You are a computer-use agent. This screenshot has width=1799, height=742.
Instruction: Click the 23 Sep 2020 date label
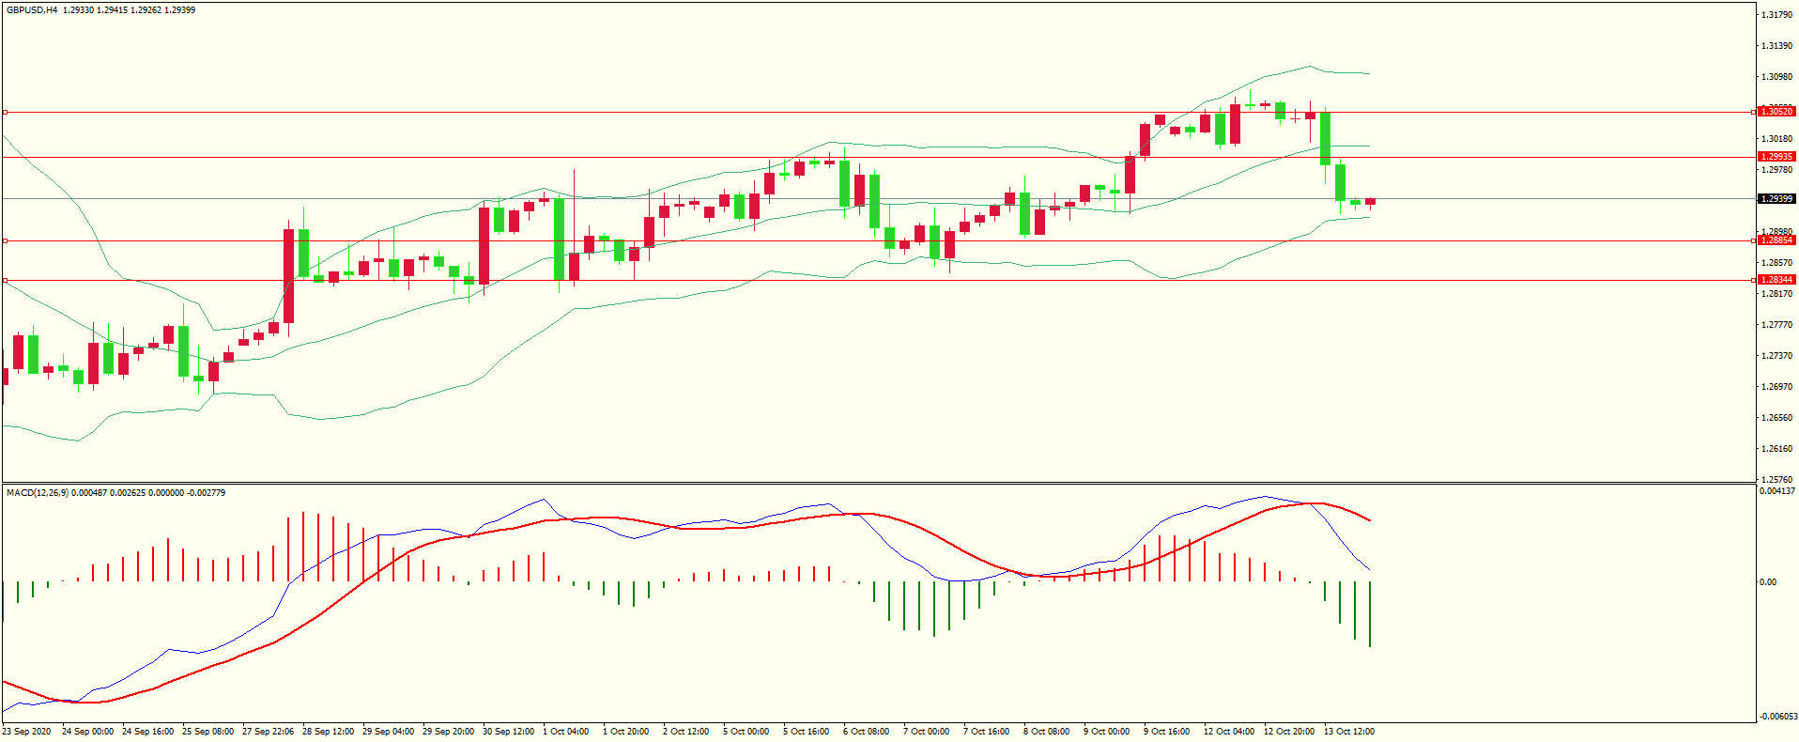(x=27, y=732)
